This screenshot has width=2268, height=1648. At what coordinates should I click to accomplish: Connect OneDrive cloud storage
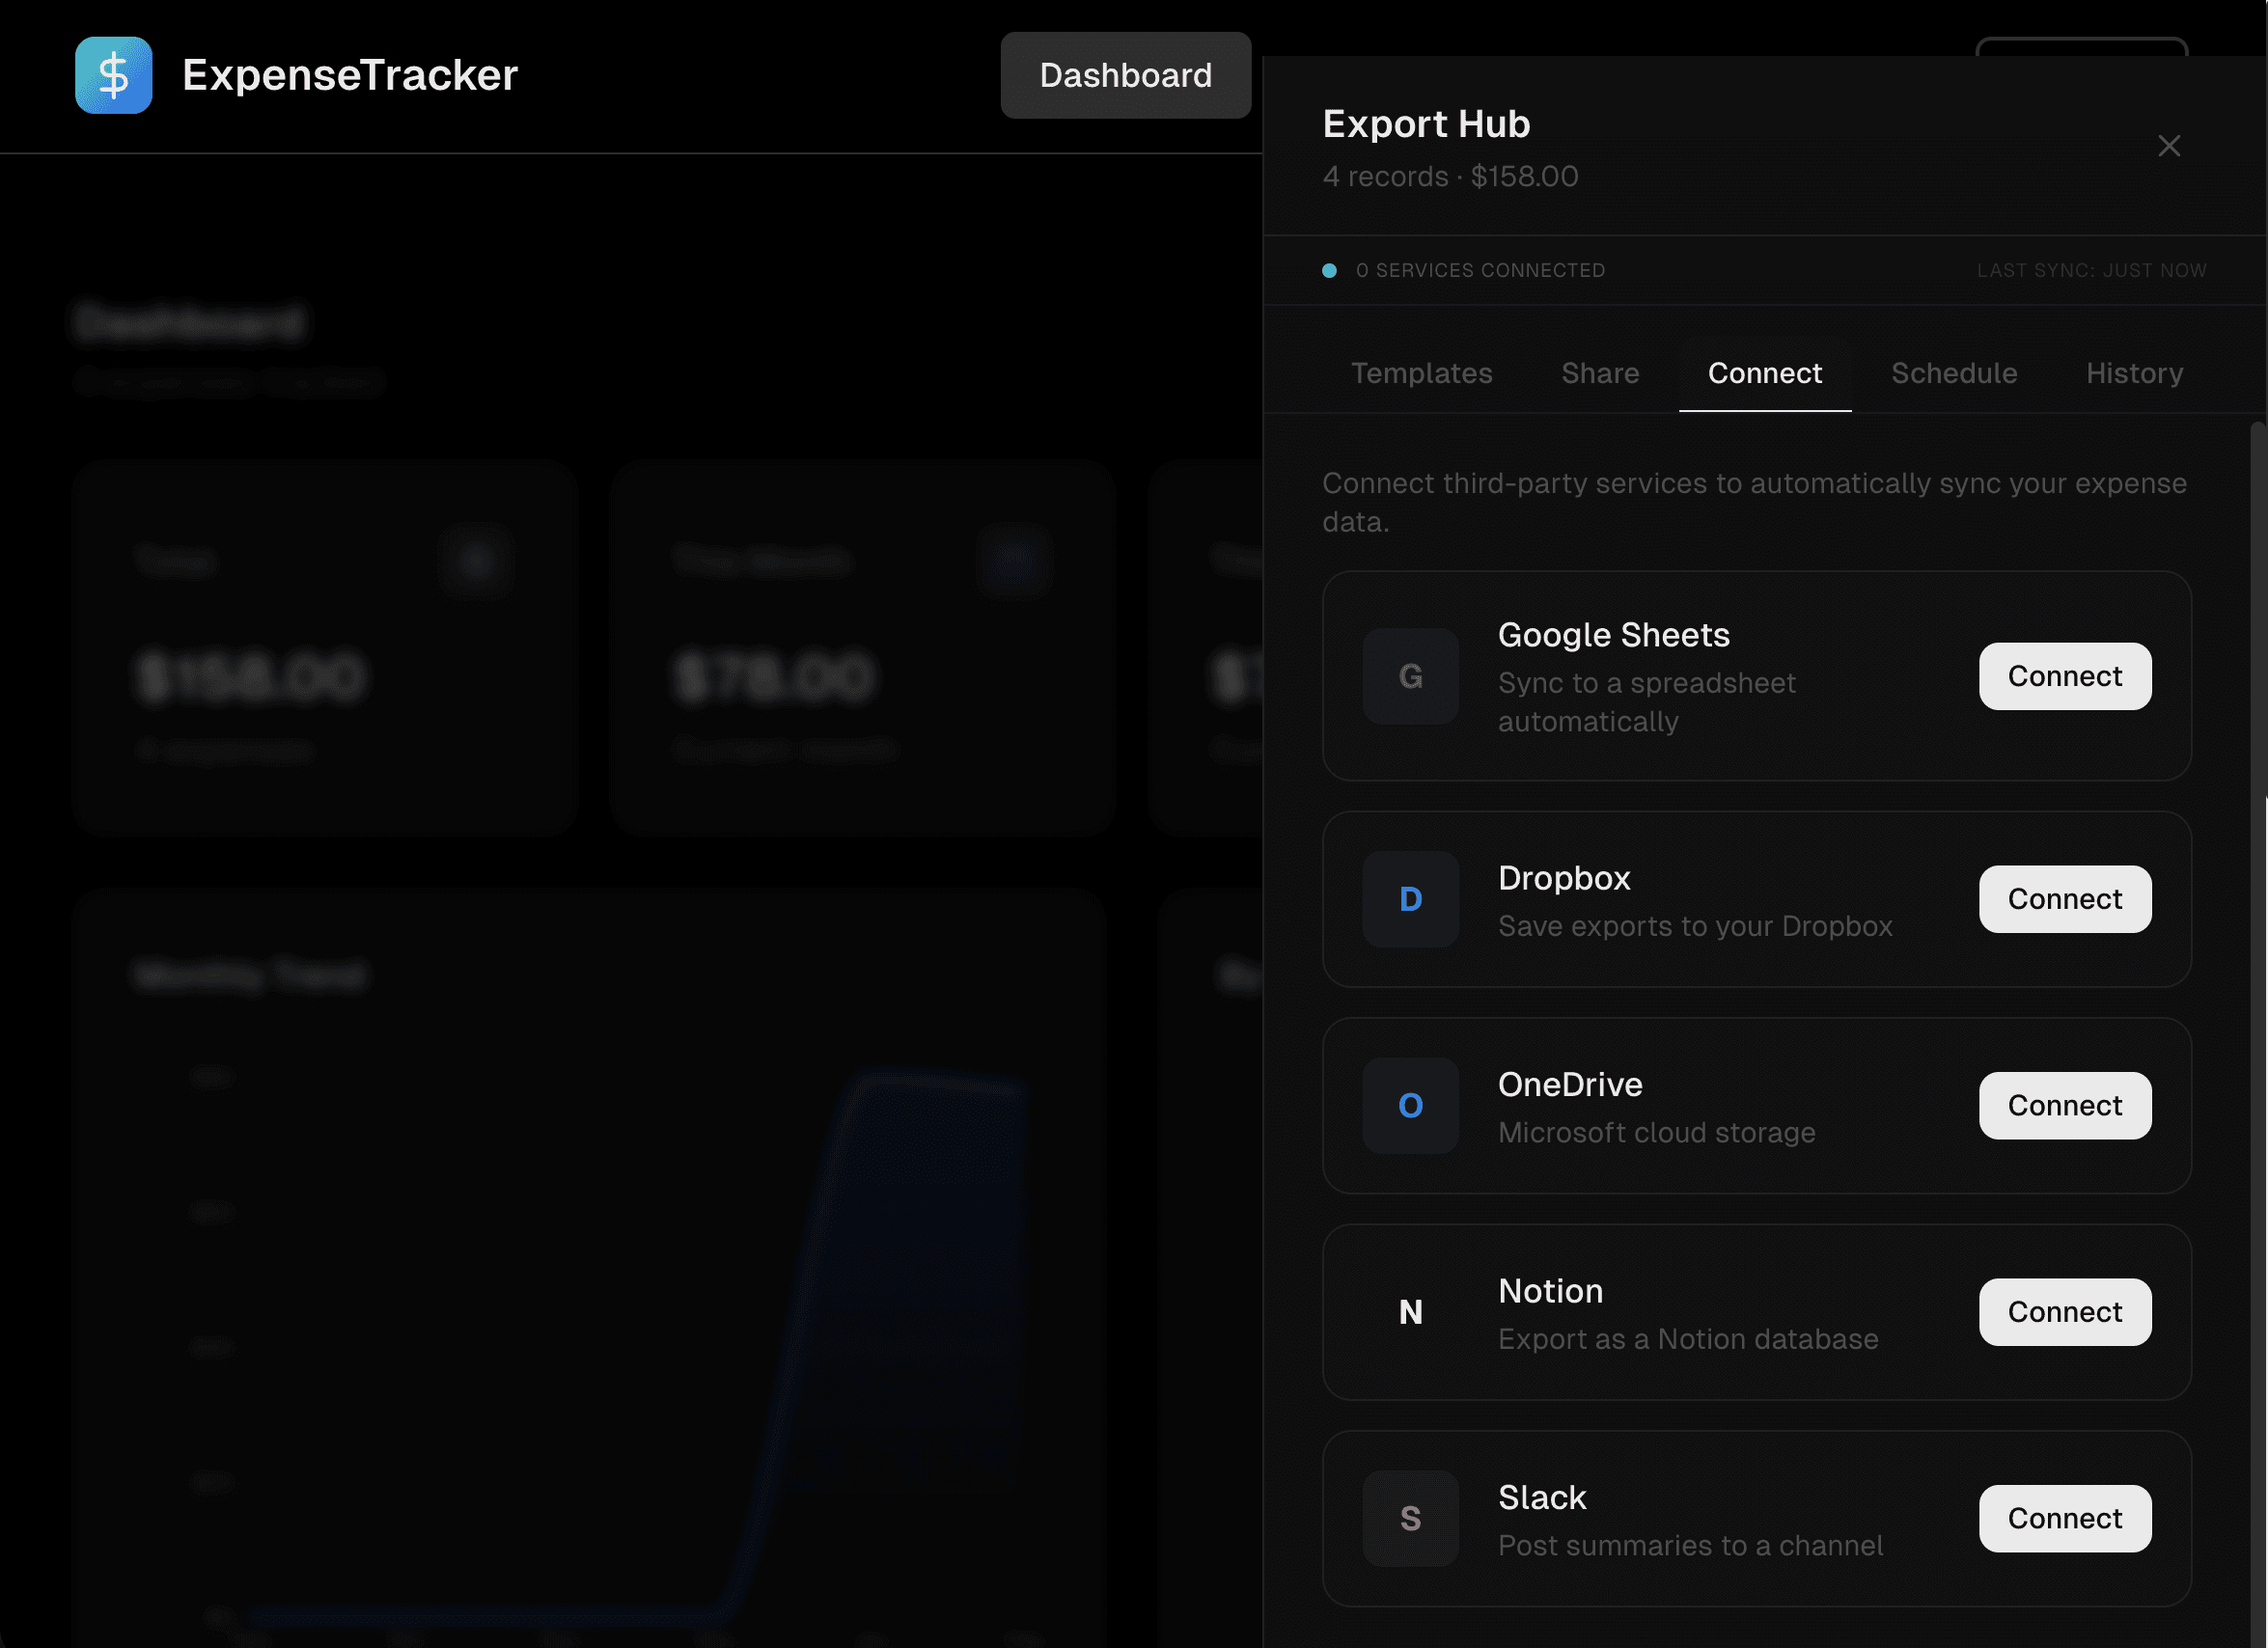(x=2064, y=1105)
